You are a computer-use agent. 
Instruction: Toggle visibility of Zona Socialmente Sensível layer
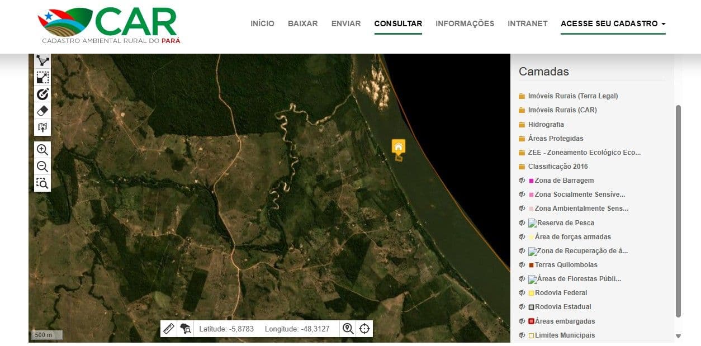pyautogui.click(x=522, y=195)
